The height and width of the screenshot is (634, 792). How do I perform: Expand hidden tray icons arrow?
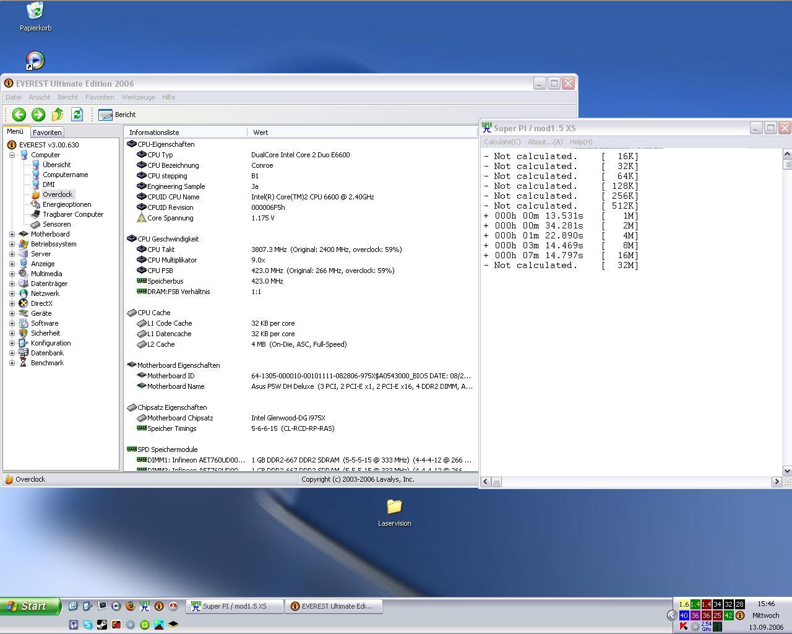[672, 615]
